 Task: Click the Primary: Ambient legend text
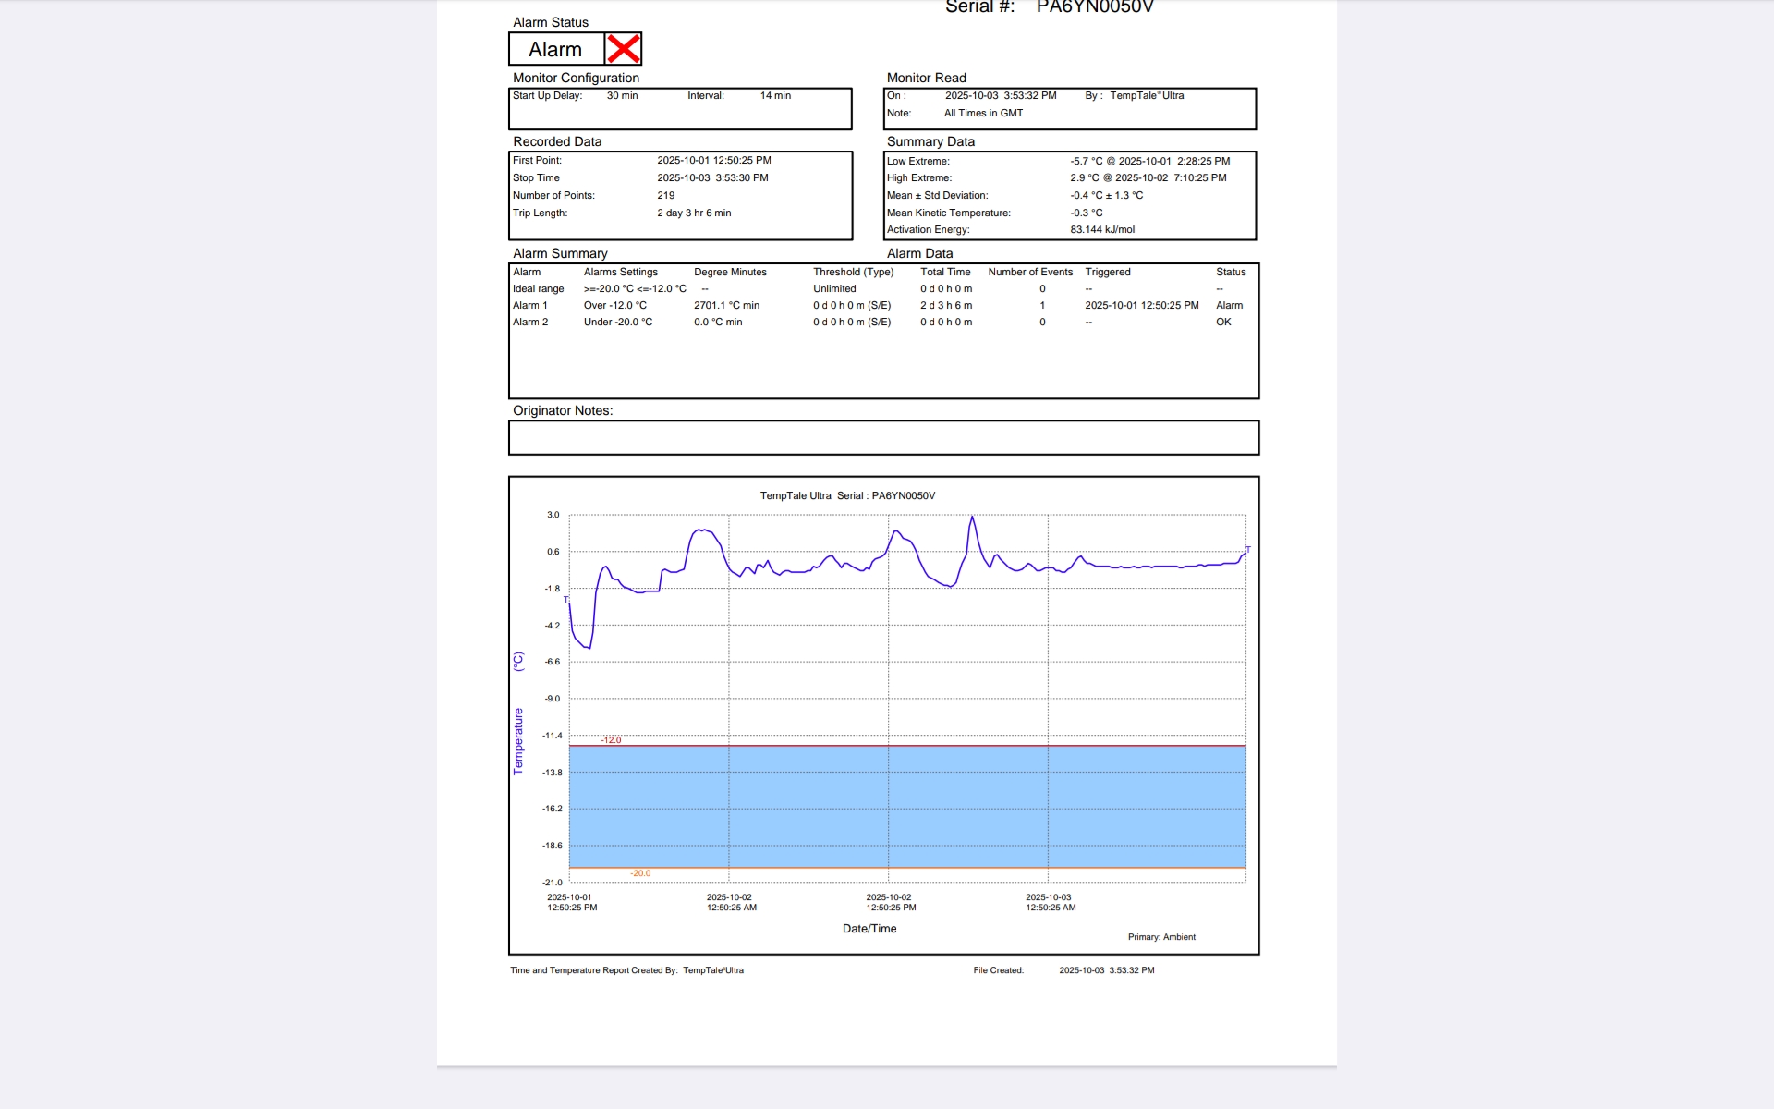(1160, 937)
